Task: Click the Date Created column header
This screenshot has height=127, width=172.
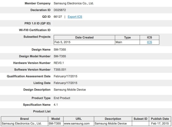Action: (84, 38)
